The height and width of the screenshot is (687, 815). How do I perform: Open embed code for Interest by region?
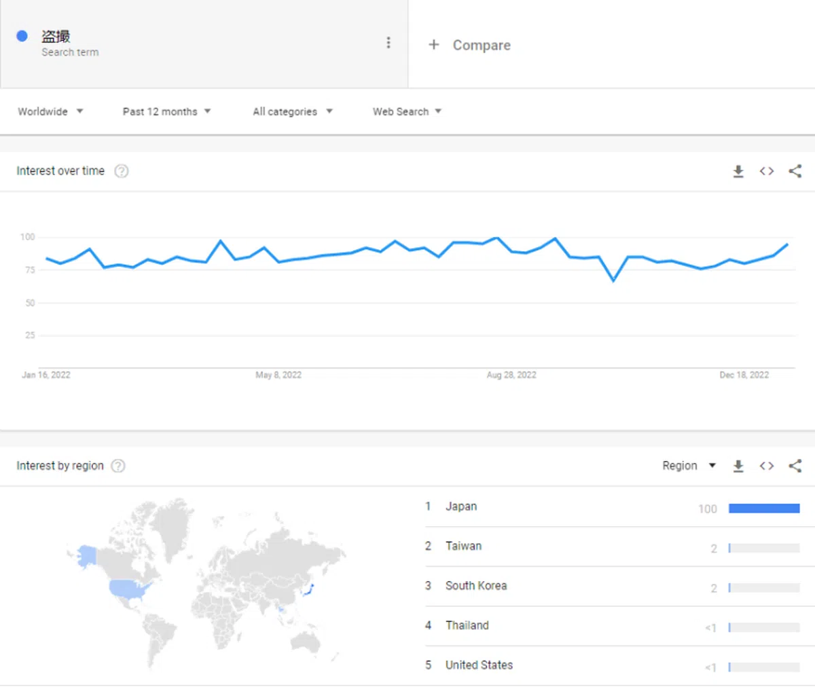767,466
